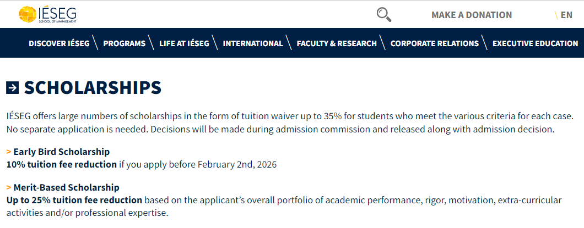Click Make a Donation link
584x228 pixels.
click(x=472, y=15)
